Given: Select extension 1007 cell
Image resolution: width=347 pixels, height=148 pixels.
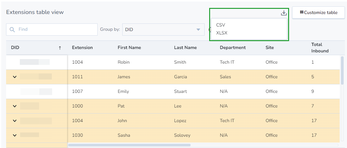Looking at the screenshot, I should [77, 91].
